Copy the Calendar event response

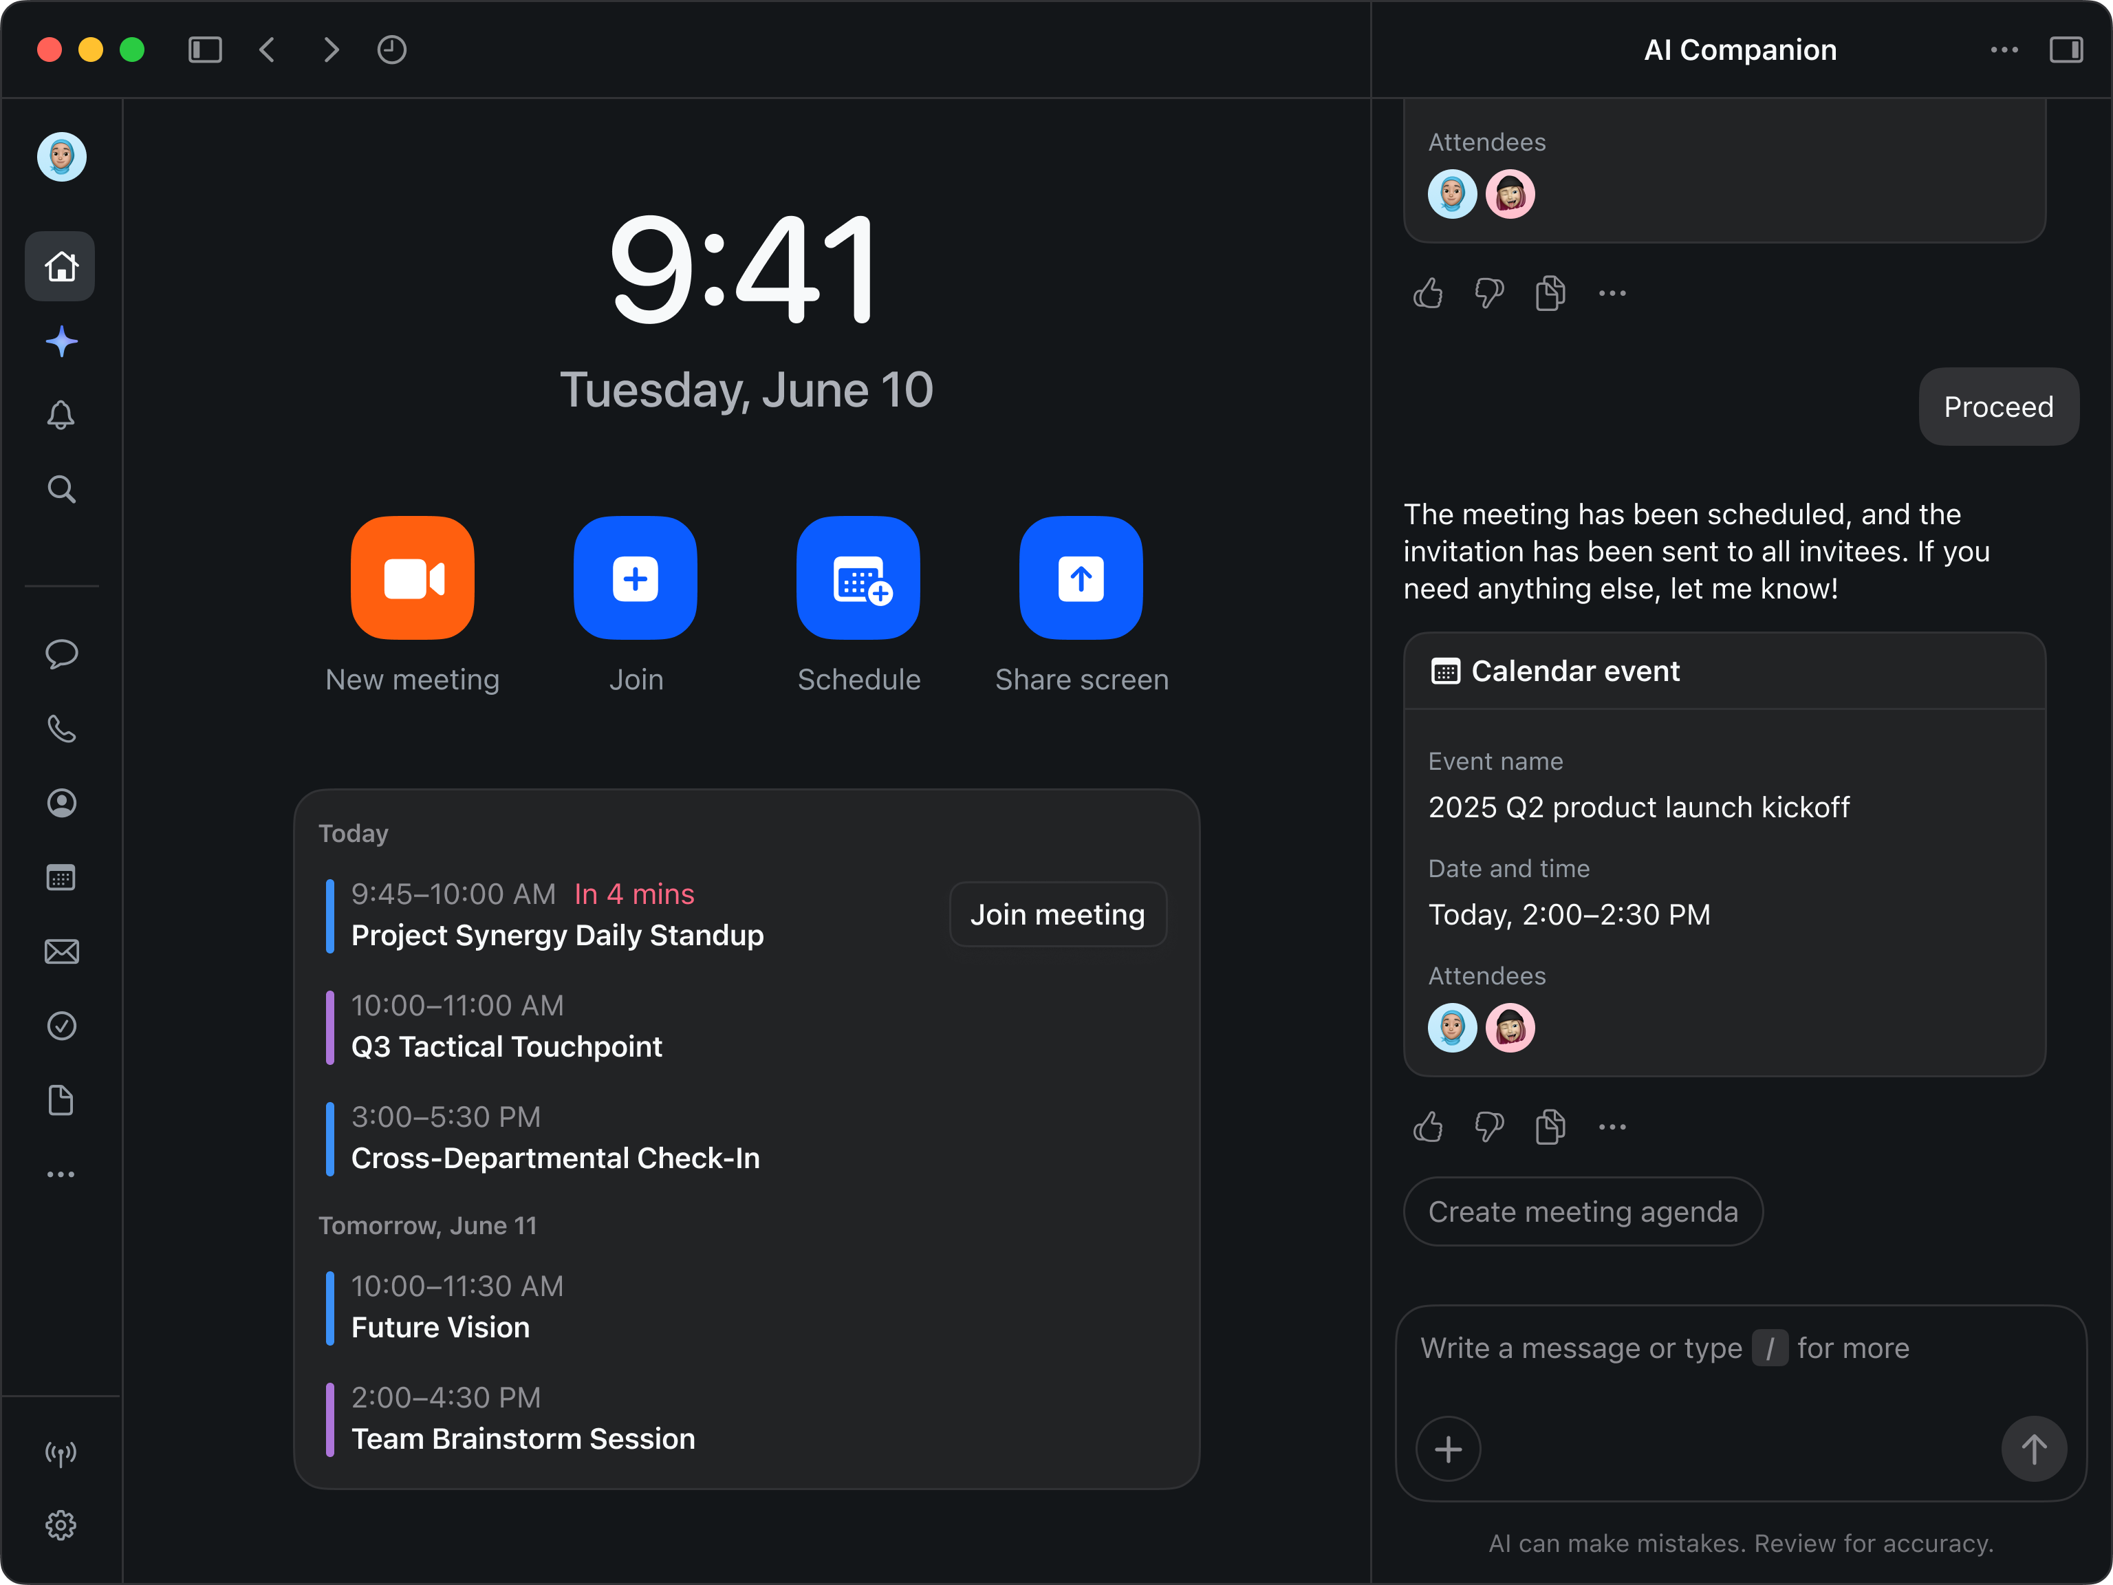coord(1550,1126)
